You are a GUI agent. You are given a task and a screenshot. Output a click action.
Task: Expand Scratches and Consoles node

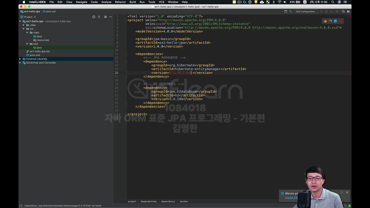20,63
